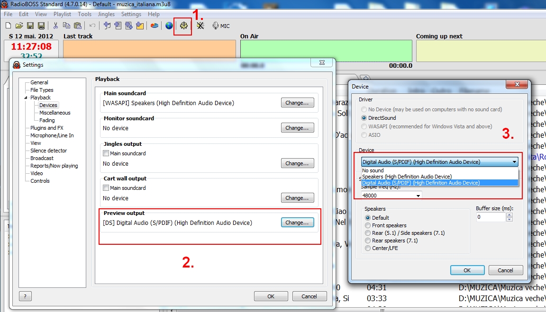The width and height of the screenshot is (546, 312).
Task: Click Change for Jingles output
Action: point(297,163)
